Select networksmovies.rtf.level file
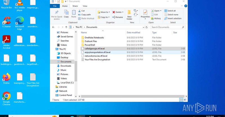The width and height of the screenshot is (225, 117). pos(133,56)
